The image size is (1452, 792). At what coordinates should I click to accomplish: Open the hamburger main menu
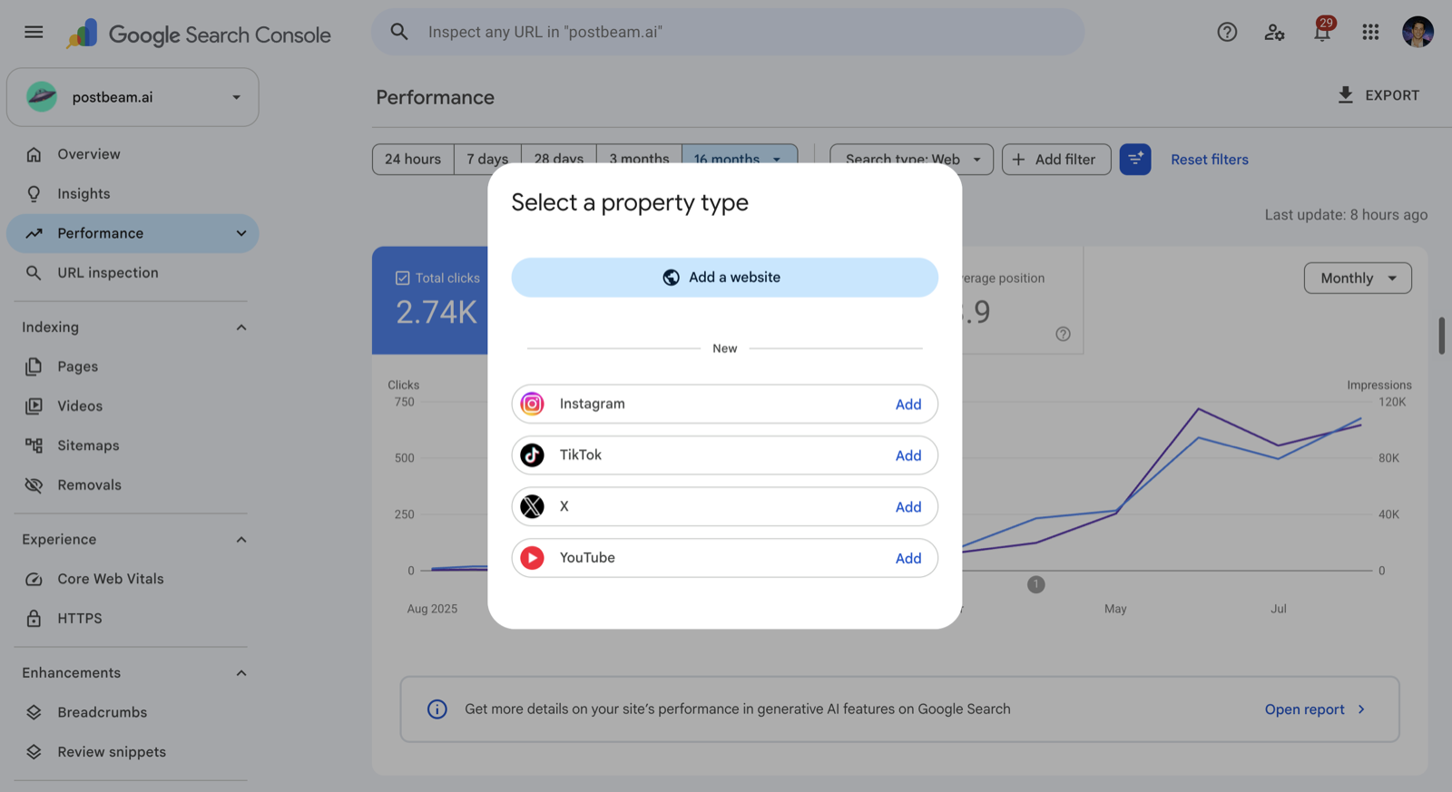[x=34, y=32]
